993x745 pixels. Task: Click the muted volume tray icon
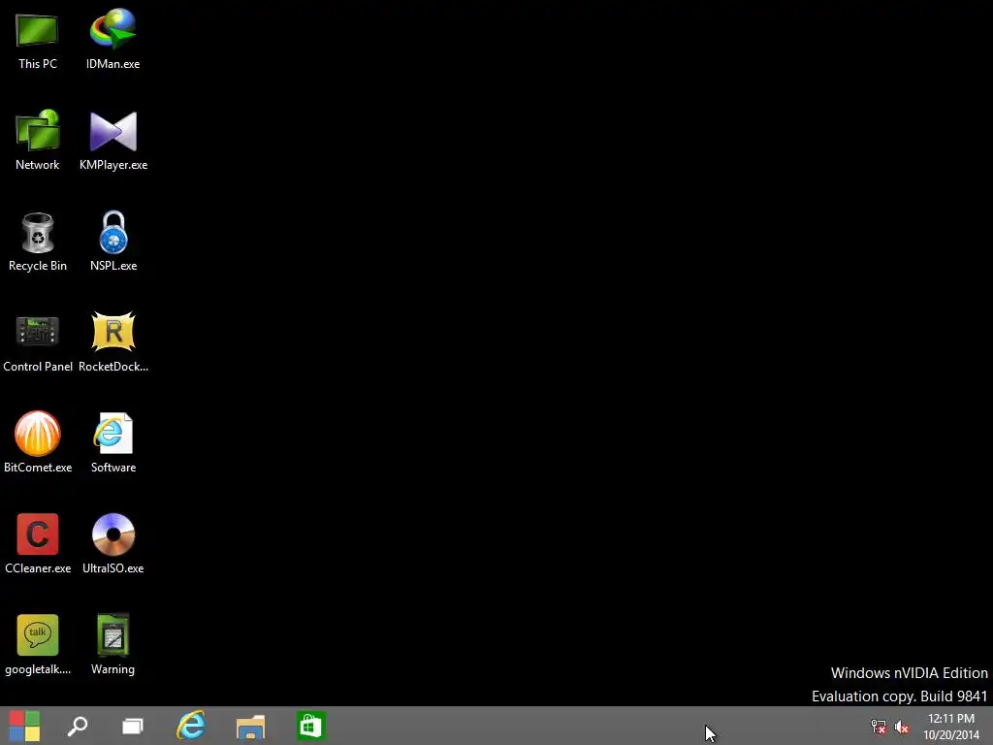pos(902,727)
